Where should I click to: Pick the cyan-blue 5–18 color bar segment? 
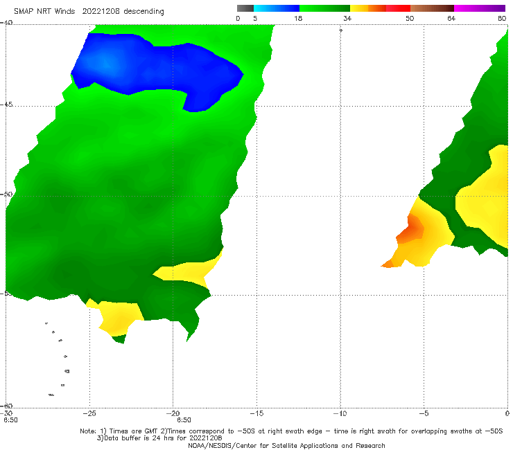click(x=277, y=8)
